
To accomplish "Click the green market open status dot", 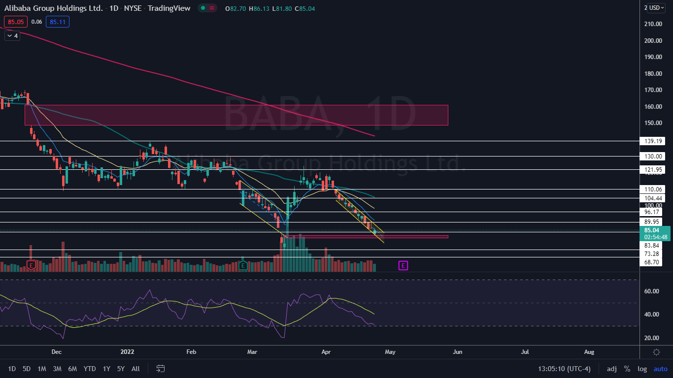I will tap(202, 8).
